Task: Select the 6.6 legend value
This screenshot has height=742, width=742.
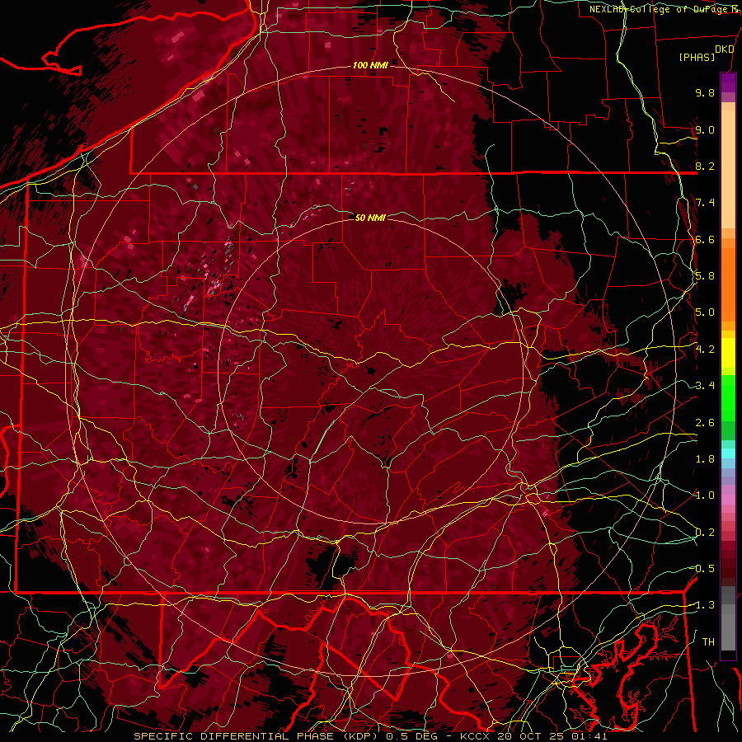Action: [x=705, y=239]
